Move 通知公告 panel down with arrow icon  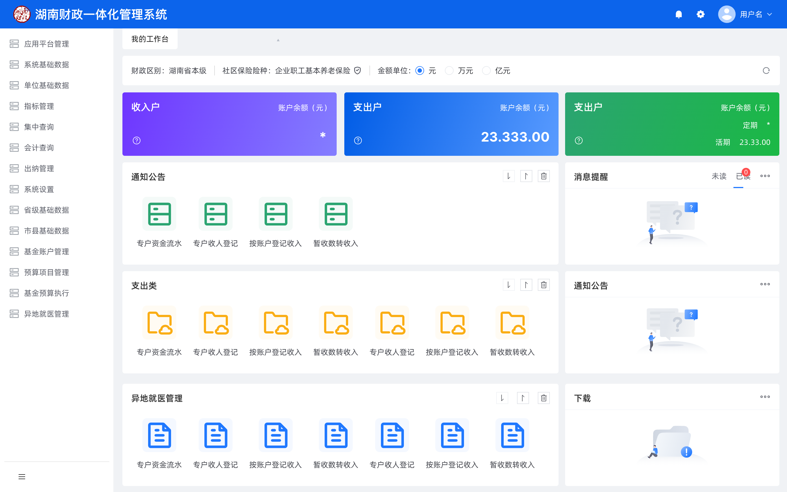tap(509, 176)
